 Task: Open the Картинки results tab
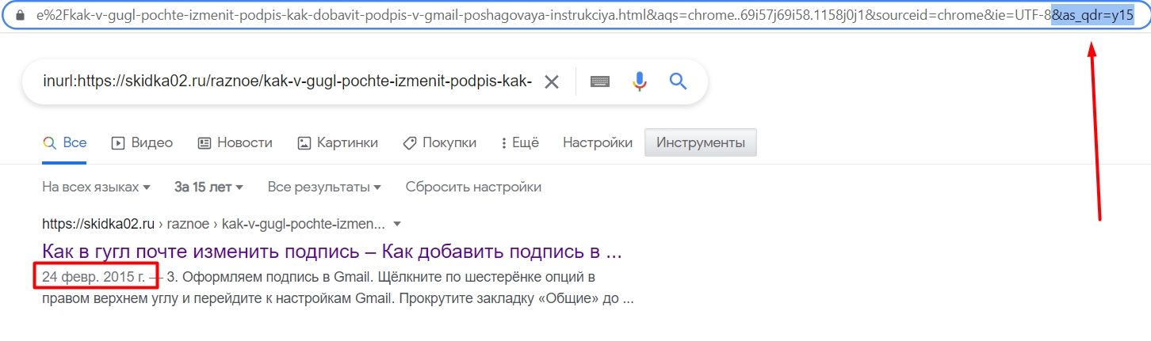(338, 143)
